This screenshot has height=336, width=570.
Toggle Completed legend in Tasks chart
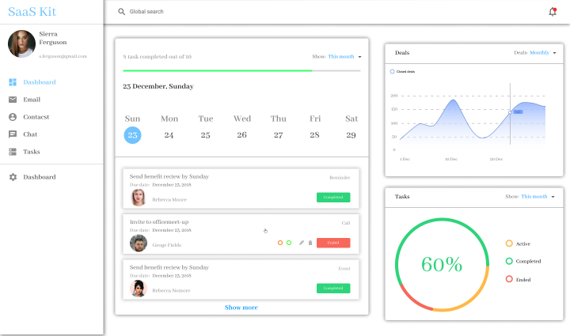pyautogui.click(x=509, y=261)
